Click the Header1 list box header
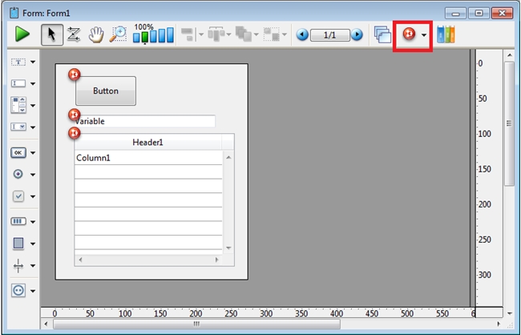The image size is (521, 335). (147, 142)
